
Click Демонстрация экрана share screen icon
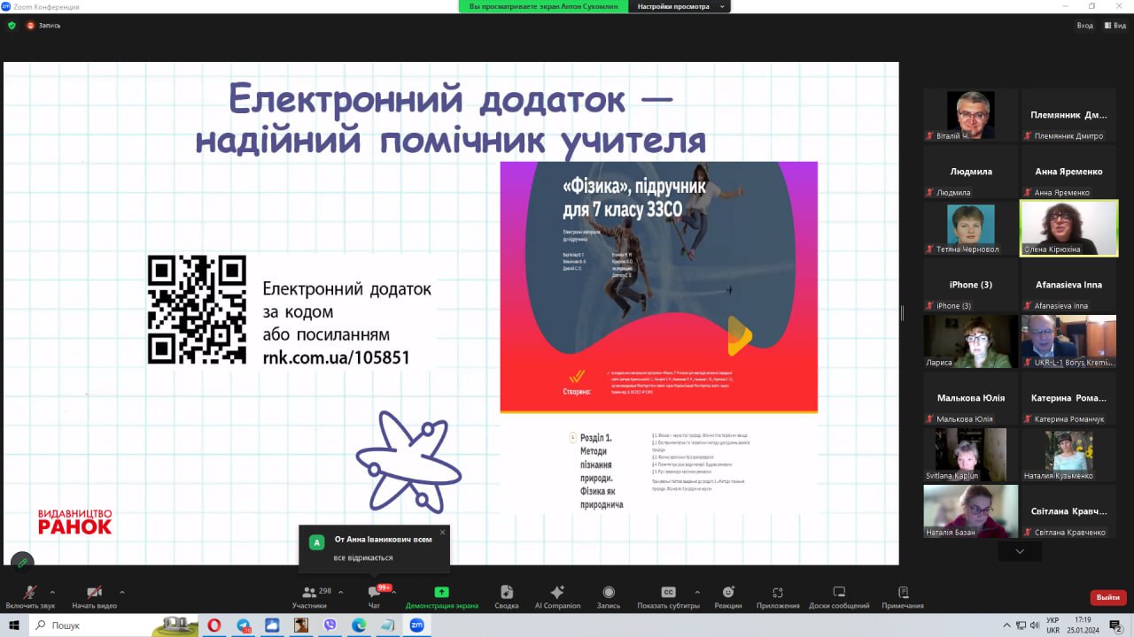click(441, 592)
